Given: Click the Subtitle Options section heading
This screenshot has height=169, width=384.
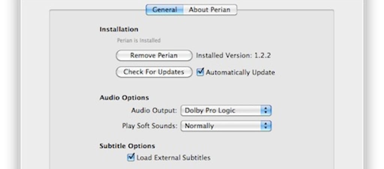Looking at the screenshot, I should click(x=127, y=146).
